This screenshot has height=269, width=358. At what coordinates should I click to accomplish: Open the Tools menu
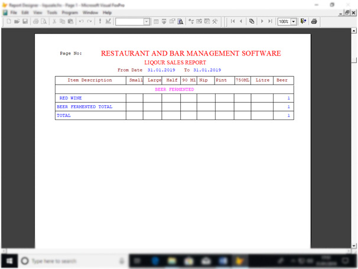[x=52, y=12]
